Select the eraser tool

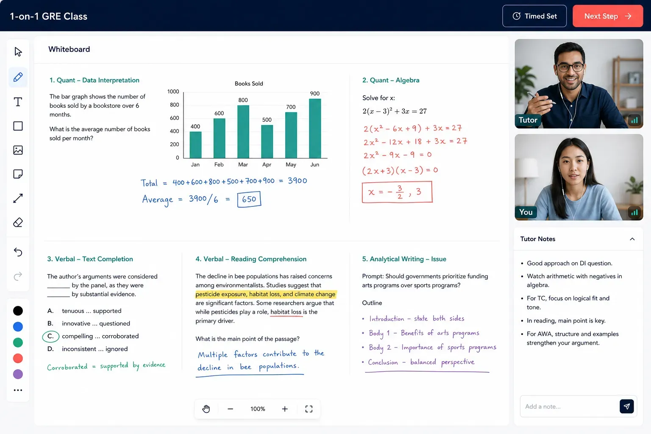pyautogui.click(x=18, y=223)
